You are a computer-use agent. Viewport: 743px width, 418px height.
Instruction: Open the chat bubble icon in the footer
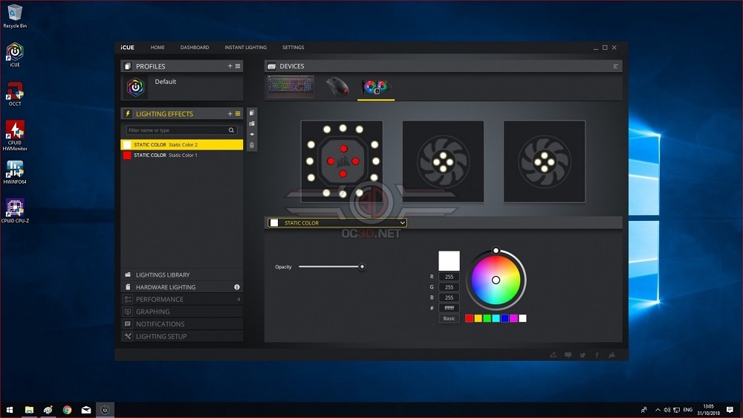pyautogui.click(x=568, y=355)
